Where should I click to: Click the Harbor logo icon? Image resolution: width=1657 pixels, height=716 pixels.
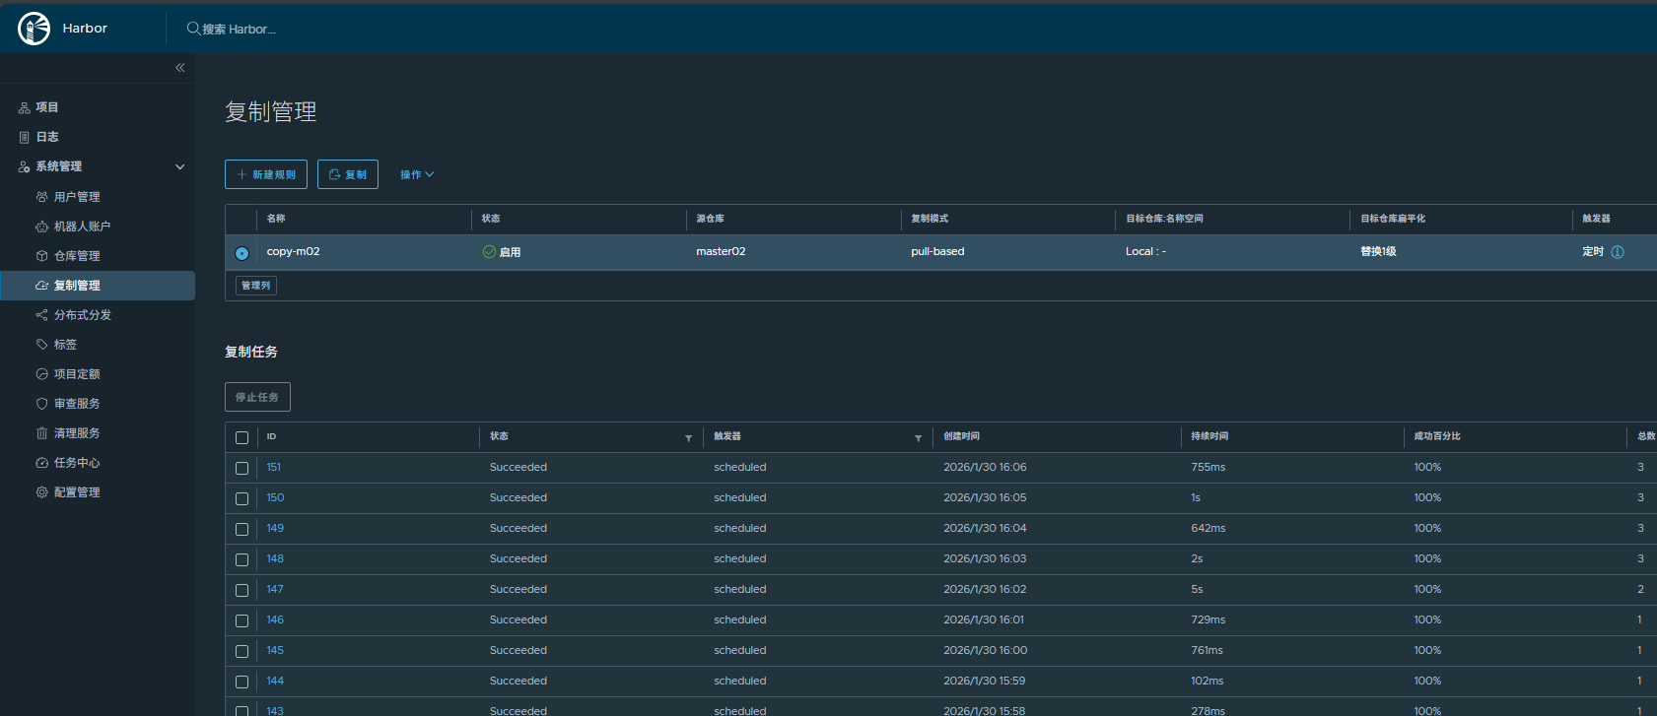[x=34, y=29]
